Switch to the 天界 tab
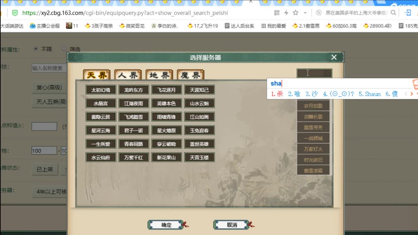418x235 pixels. (97, 75)
